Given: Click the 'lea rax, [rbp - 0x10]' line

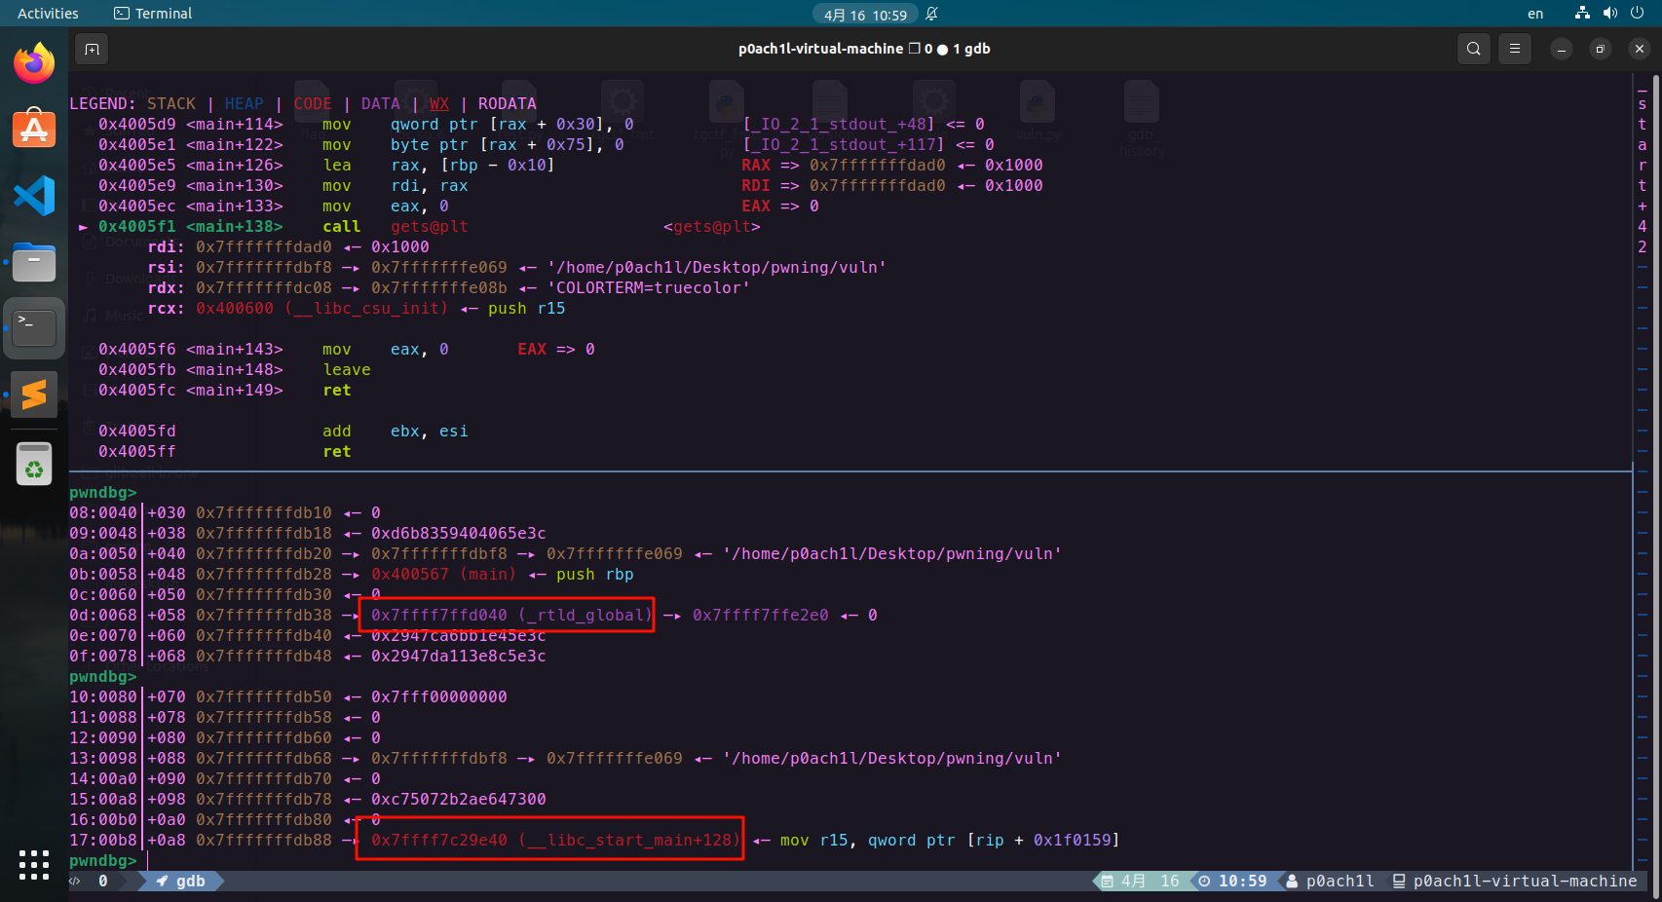Looking at the screenshot, I should click(438, 165).
